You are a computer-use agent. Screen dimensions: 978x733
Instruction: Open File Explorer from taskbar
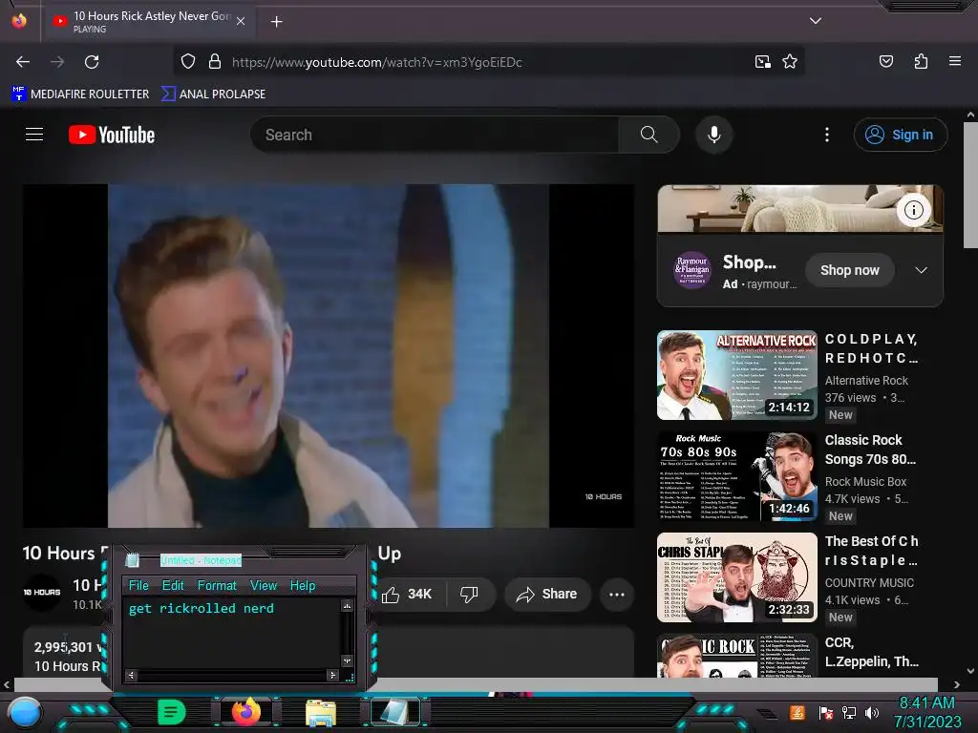(x=321, y=712)
